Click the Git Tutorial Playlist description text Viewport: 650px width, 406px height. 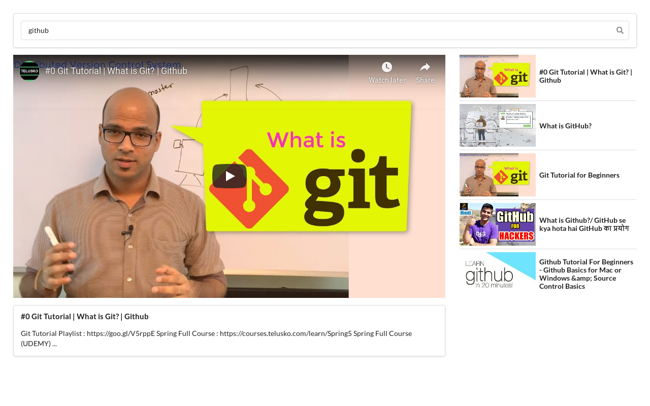[216, 339]
